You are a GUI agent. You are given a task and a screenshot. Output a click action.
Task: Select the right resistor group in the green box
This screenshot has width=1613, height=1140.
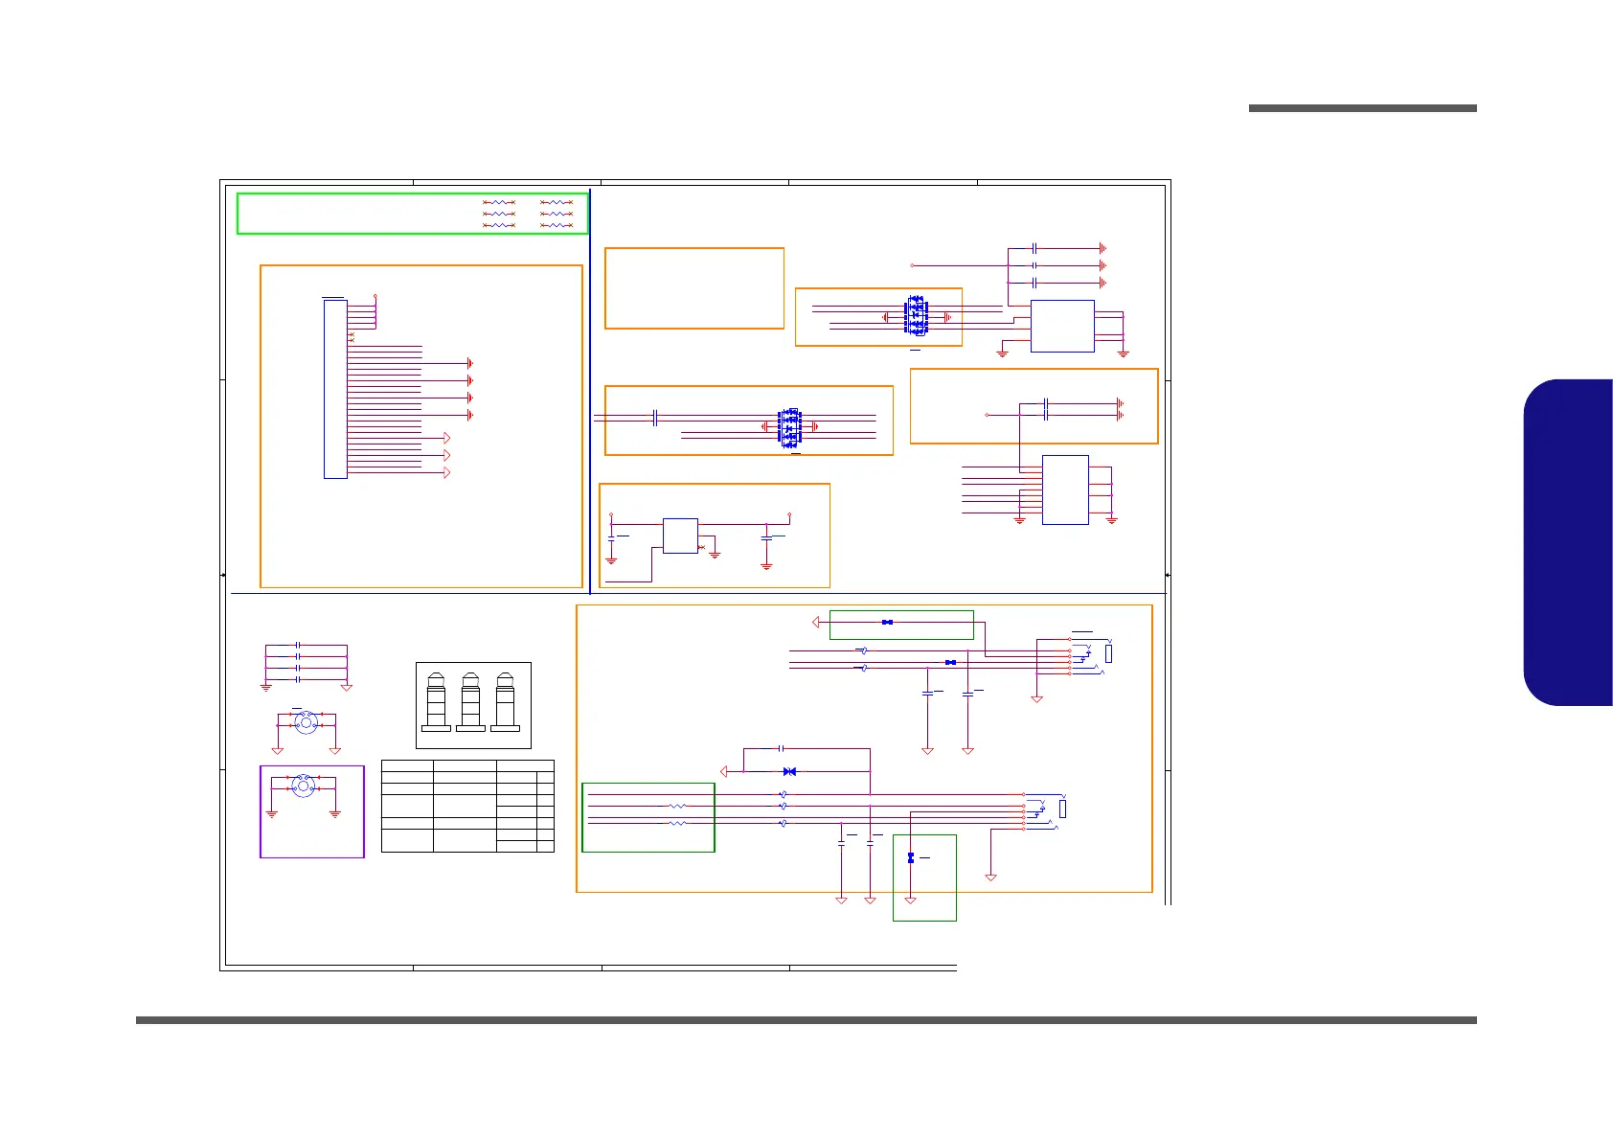pos(557,214)
